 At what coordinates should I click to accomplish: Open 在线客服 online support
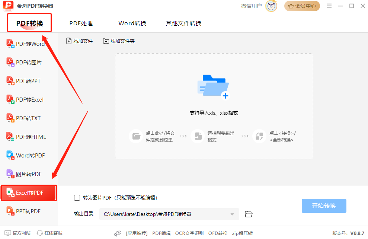point(49,233)
